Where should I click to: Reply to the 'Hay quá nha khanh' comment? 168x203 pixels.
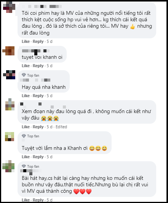click(x=38, y=96)
